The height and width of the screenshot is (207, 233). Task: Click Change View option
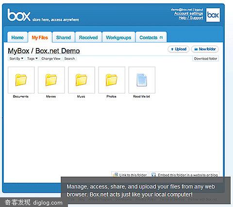coord(51,59)
